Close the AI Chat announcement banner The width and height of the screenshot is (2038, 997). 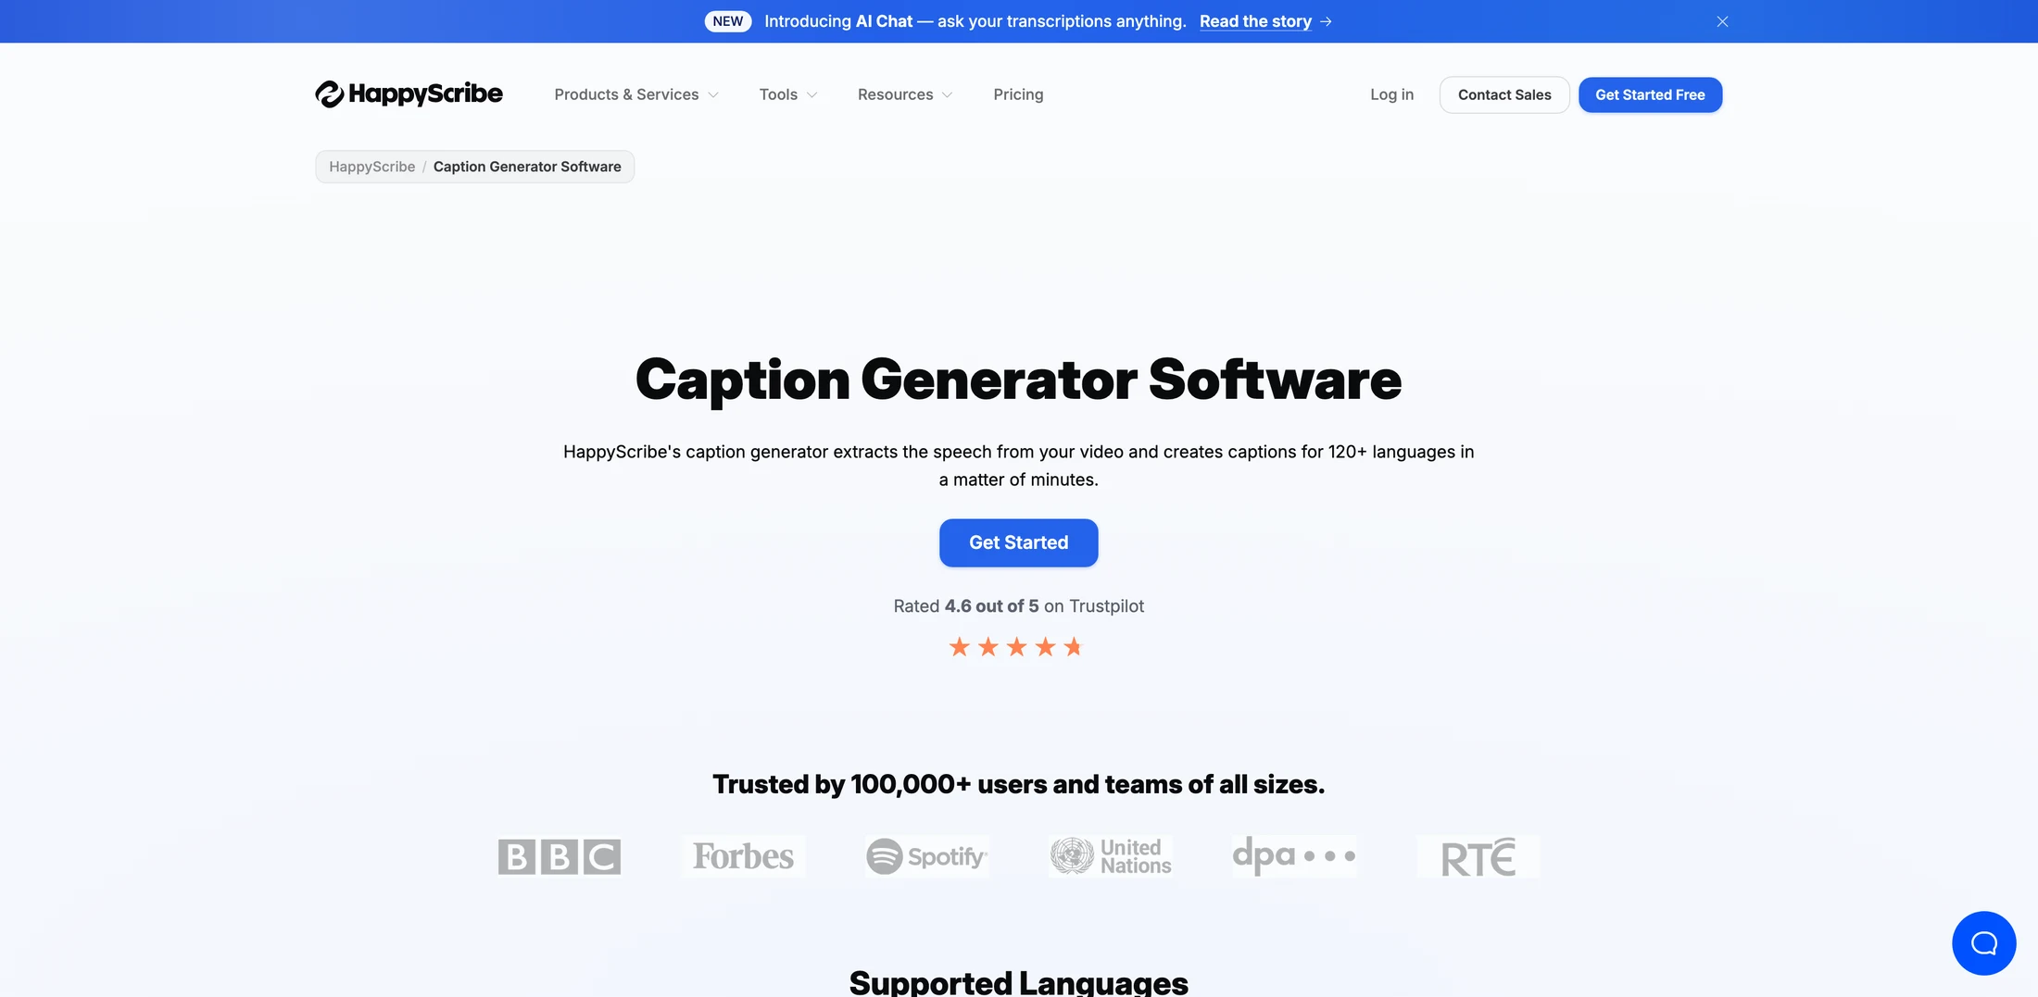tap(1722, 21)
